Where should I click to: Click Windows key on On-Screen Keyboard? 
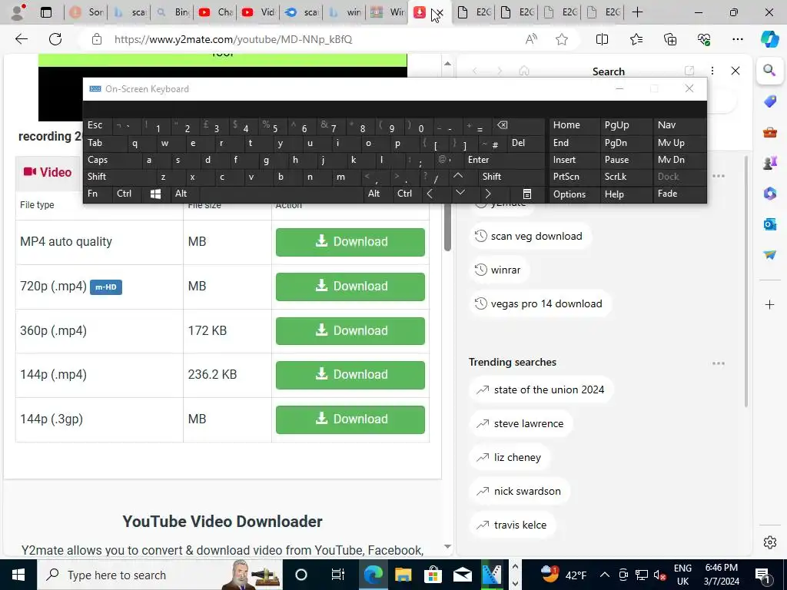(155, 194)
